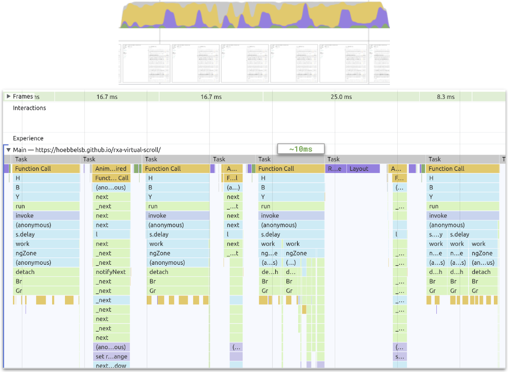The width and height of the screenshot is (508, 372).
Task: Select the 'Funct... Call' block under Anim...ired
Action: pos(112,178)
